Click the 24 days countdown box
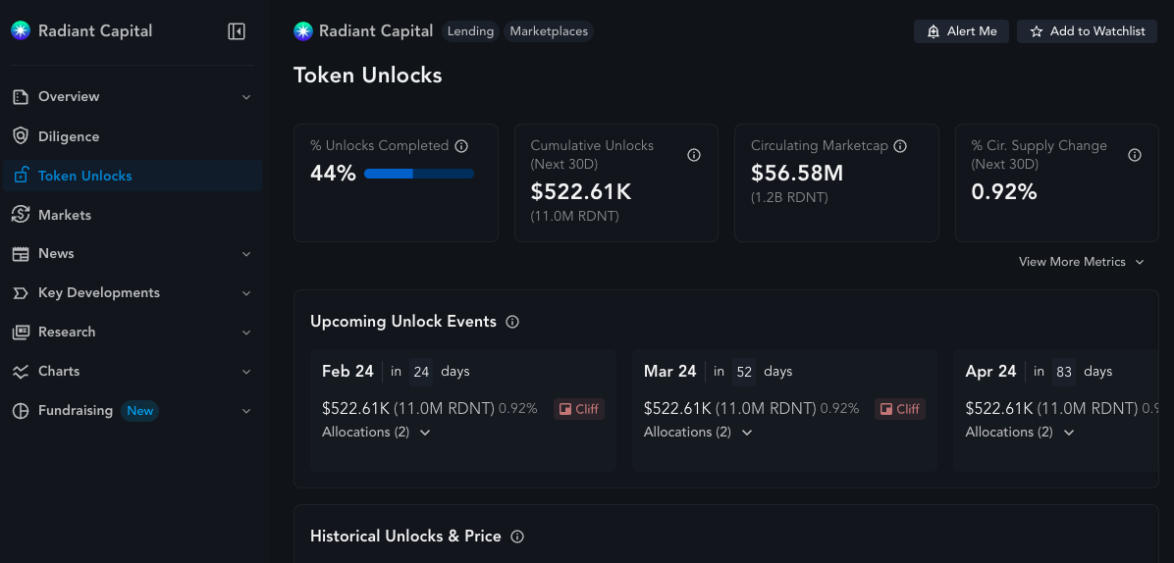This screenshot has height=563, width=1174. [421, 372]
